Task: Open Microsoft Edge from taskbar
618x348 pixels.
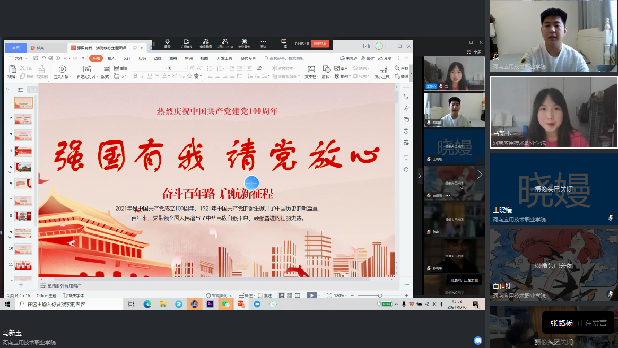Action: [x=147, y=304]
